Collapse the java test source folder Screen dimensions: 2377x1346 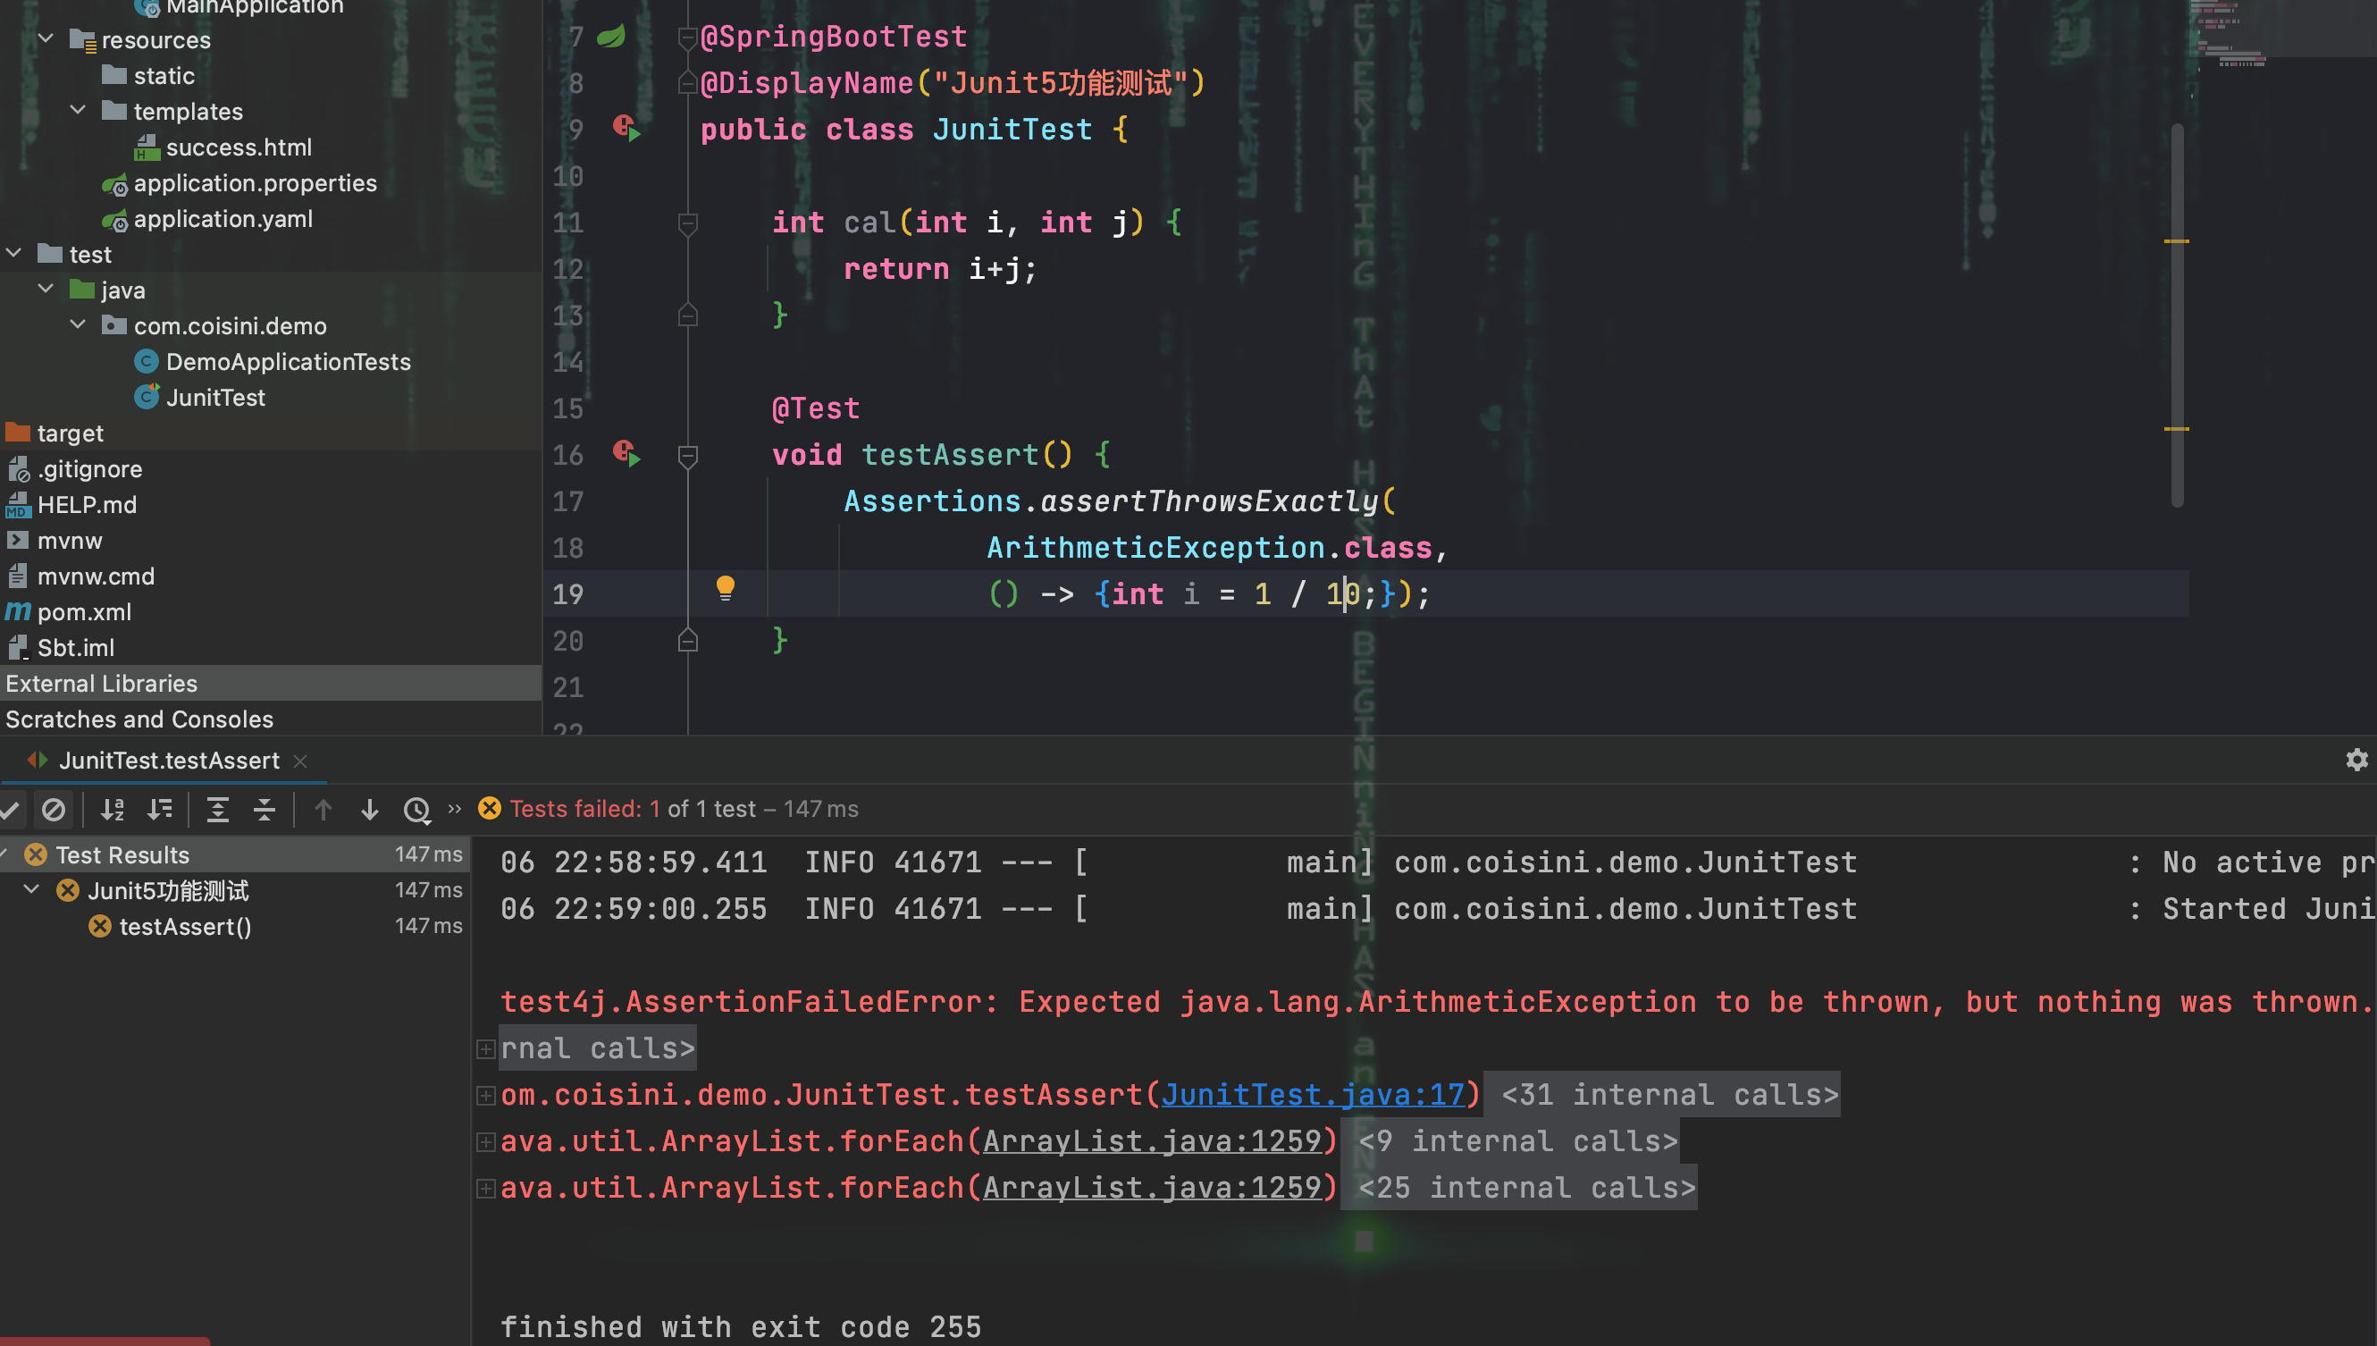[46, 289]
